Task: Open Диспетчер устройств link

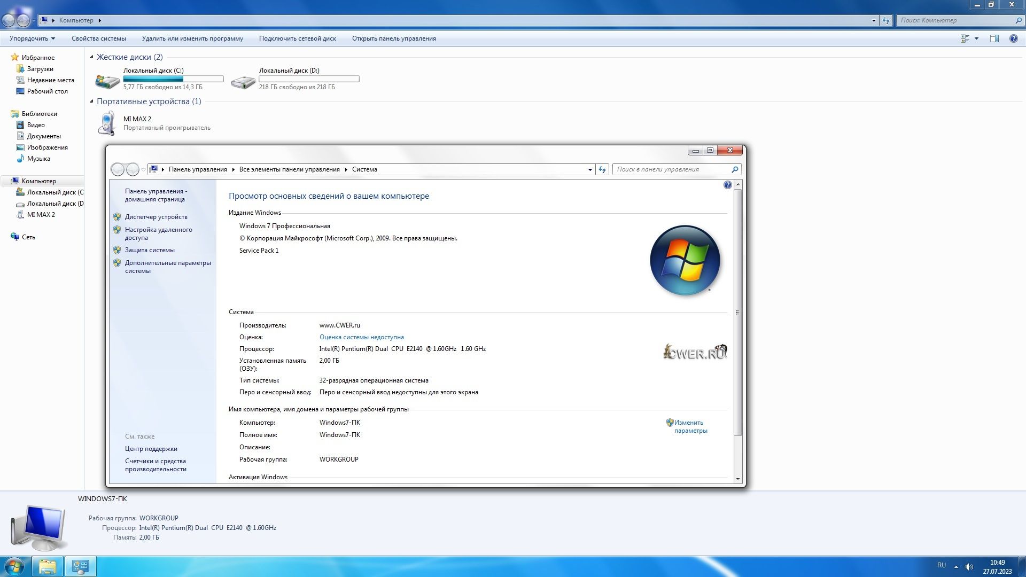Action: tap(156, 217)
